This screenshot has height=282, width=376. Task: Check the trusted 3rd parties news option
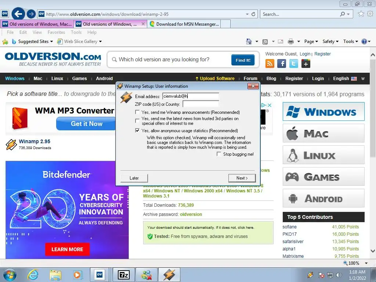(137, 120)
